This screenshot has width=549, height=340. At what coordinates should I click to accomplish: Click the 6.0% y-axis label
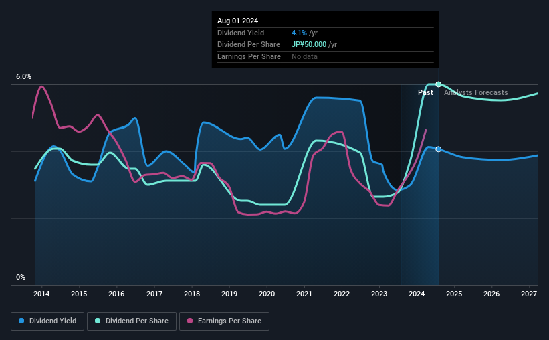[23, 76]
